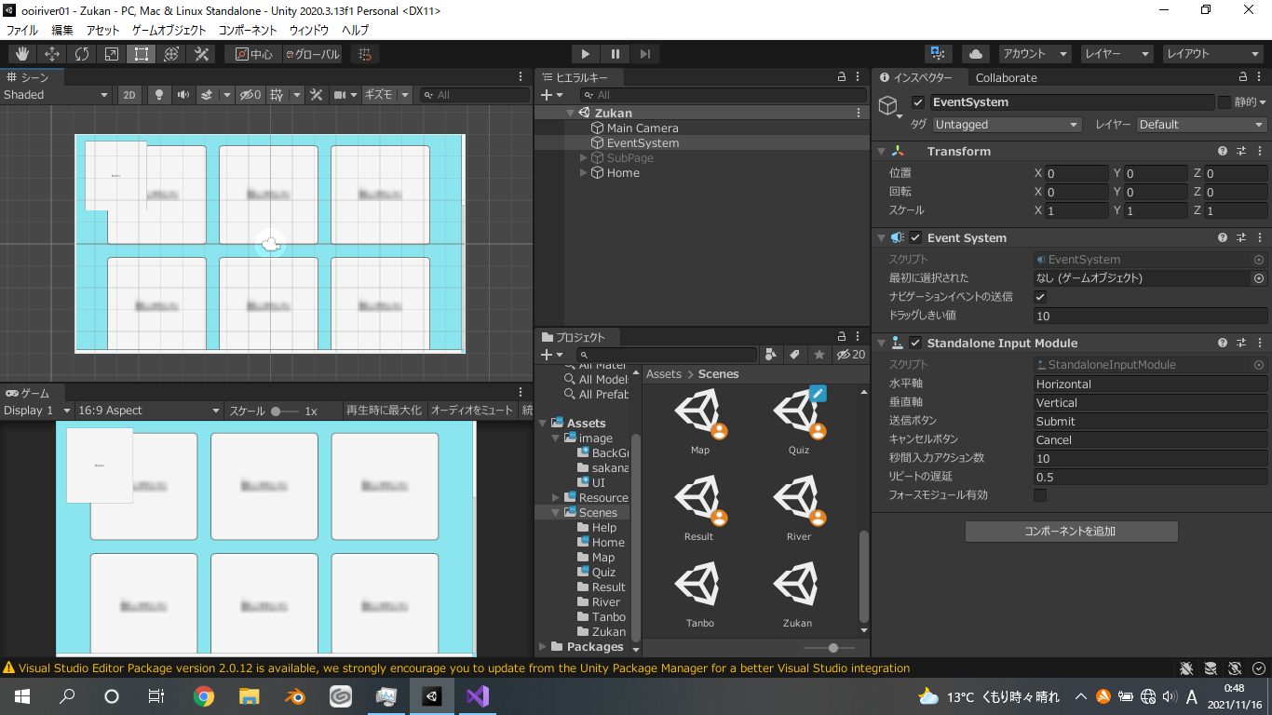Open the cloud services icon
This screenshot has width=1272, height=715.
(975, 54)
